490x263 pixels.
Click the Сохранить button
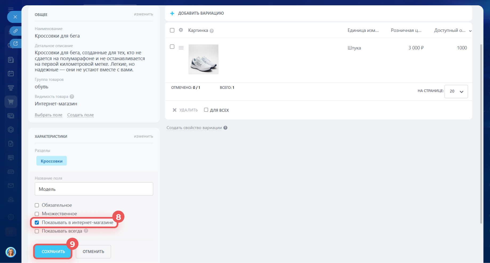(x=53, y=252)
